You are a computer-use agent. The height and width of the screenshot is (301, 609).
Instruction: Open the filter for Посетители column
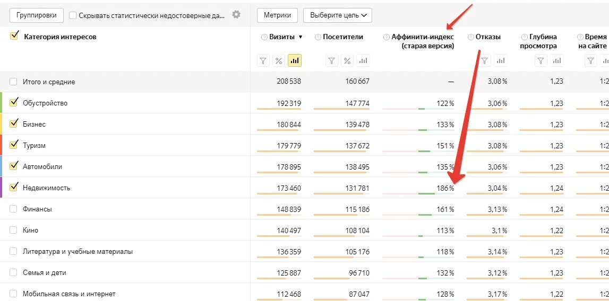pyautogui.click(x=332, y=61)
